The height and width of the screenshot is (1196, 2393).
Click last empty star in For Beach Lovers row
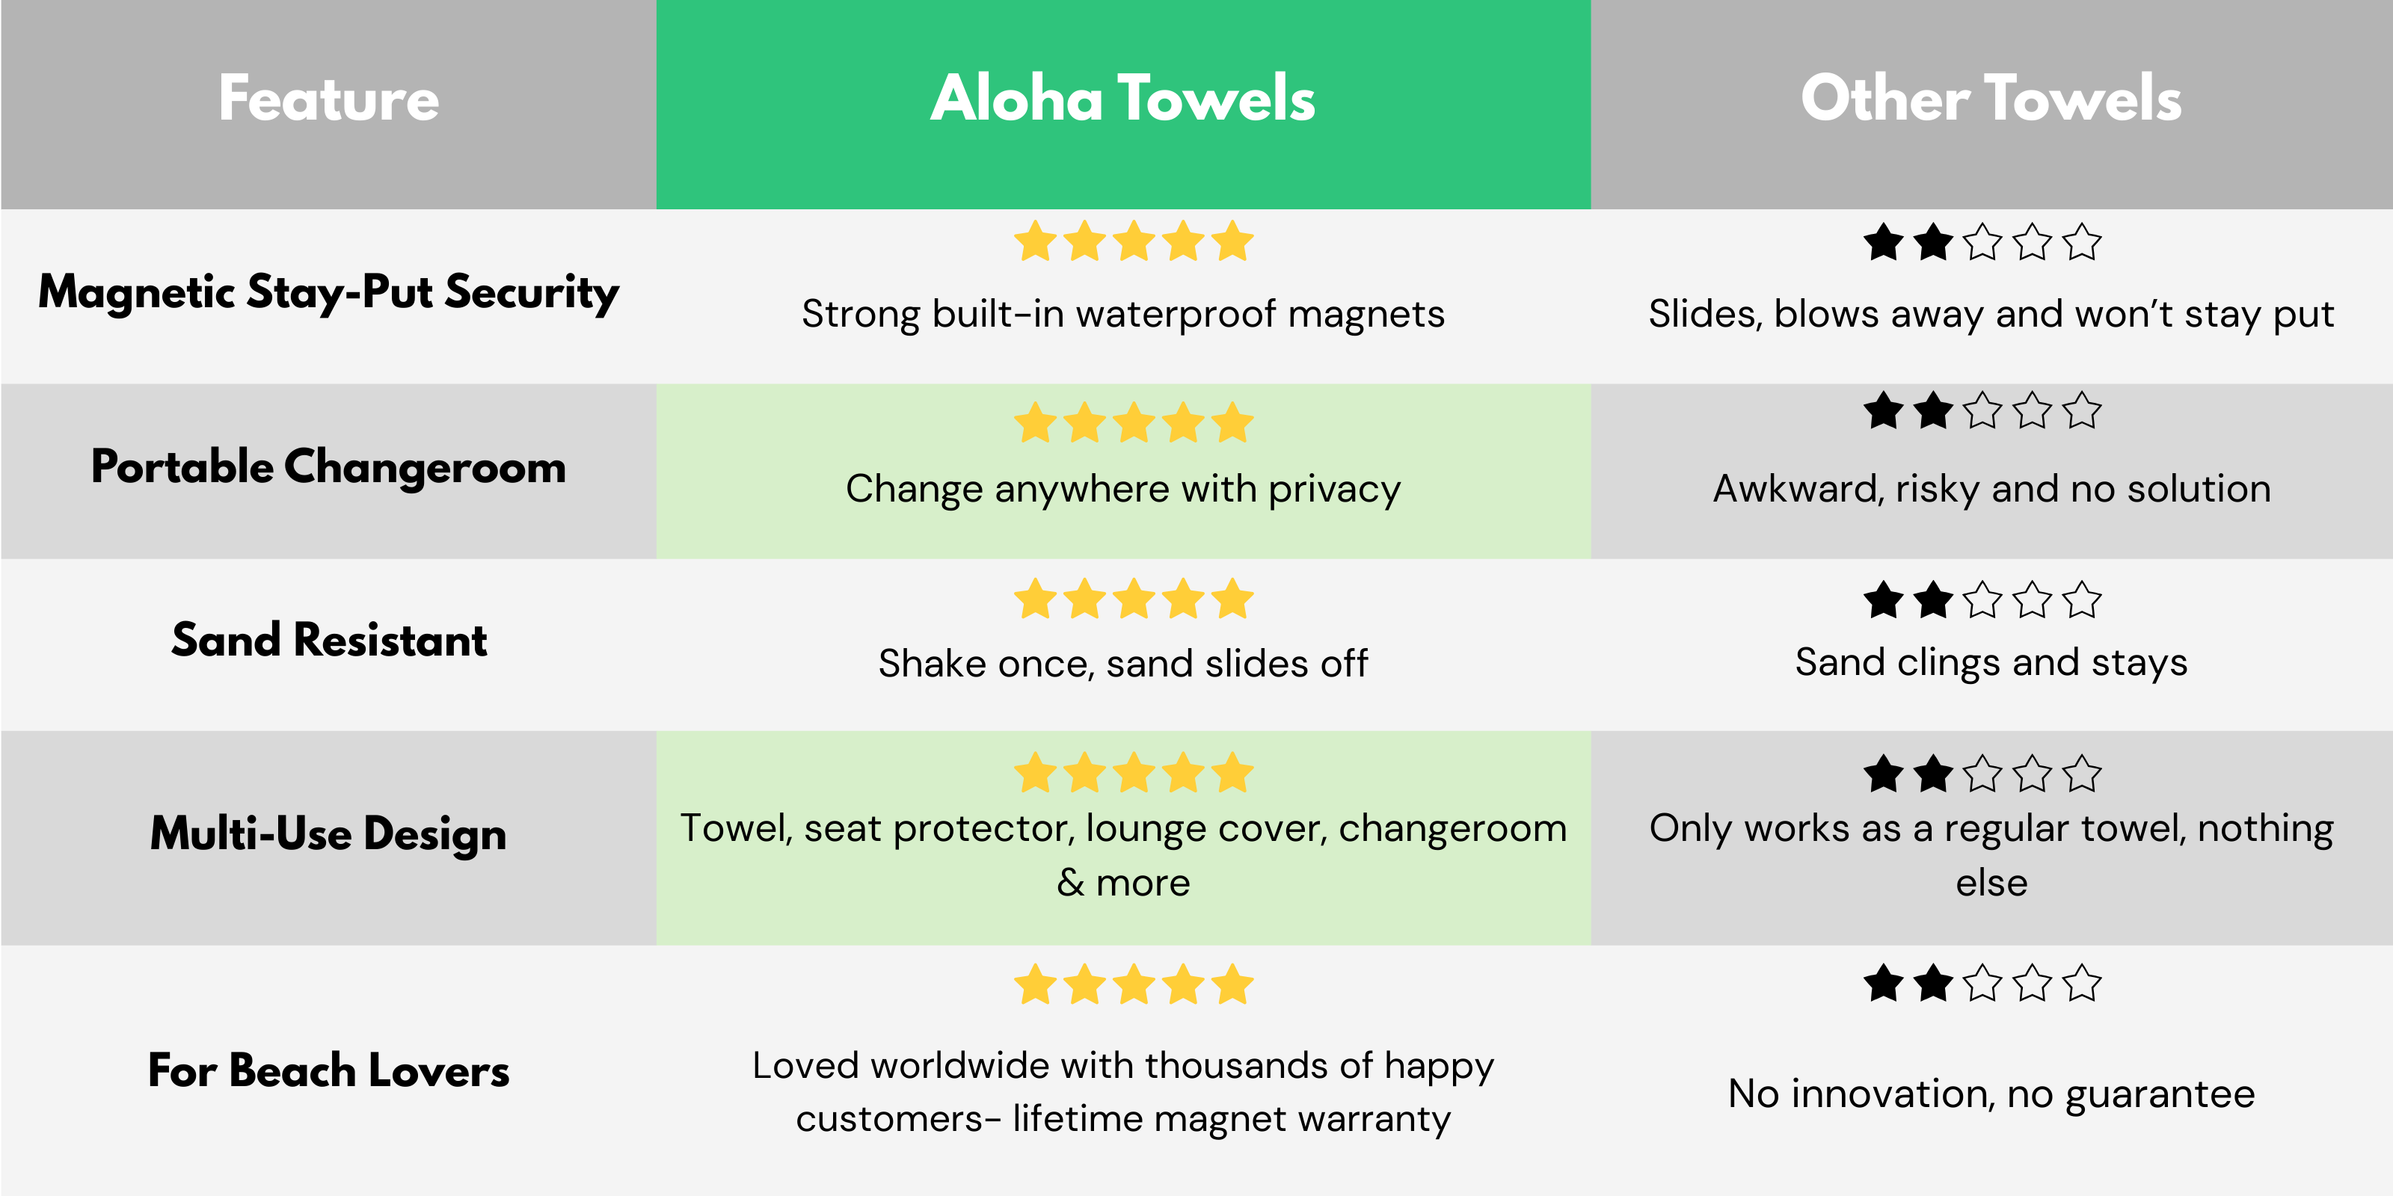2082,984
